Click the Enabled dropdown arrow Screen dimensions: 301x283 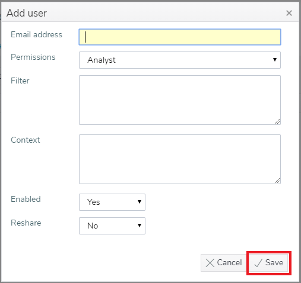pos(140,202)
